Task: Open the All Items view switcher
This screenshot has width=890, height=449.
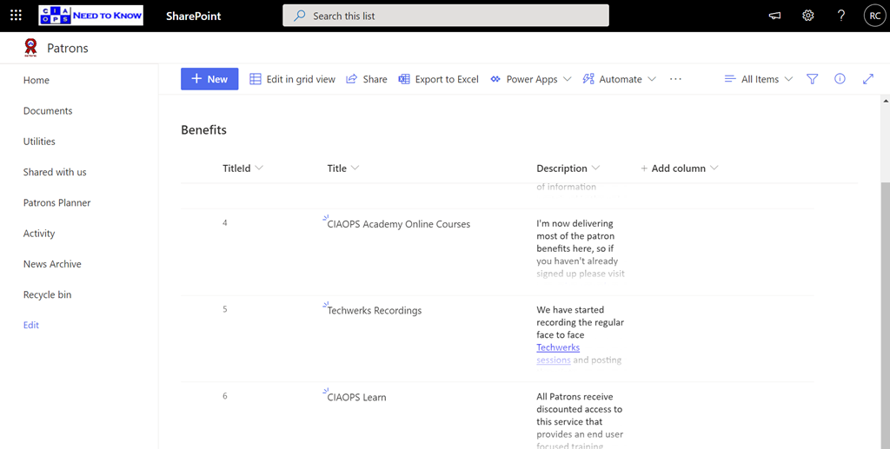Action: (759, 79)
